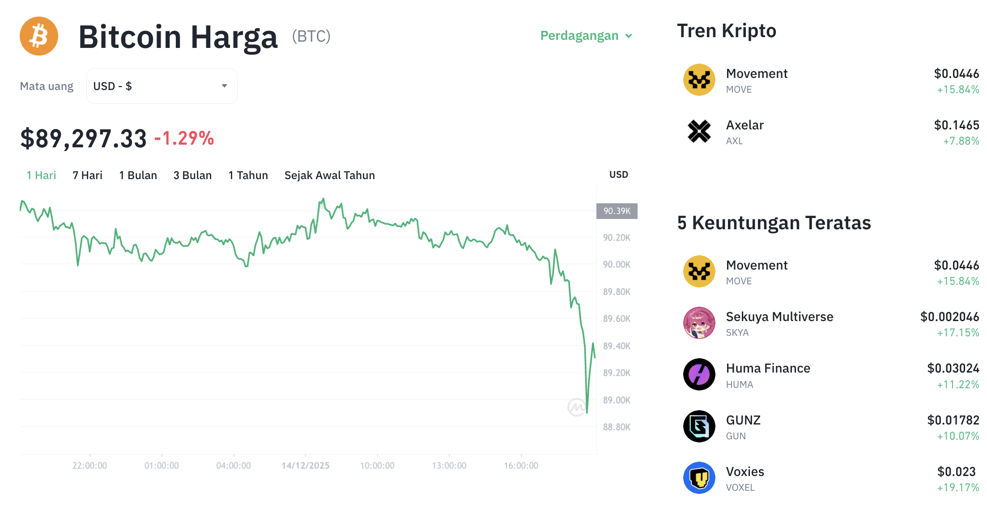Click the USD - $ selector arrow
The image size is (987, 506).
(x=224, y=86)
